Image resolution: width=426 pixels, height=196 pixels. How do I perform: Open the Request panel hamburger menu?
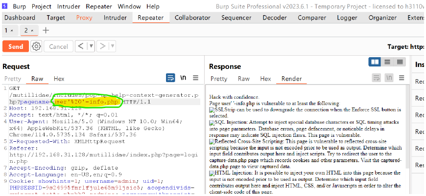click(195, 78)
